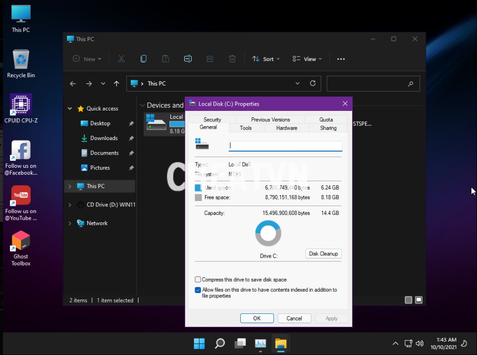This screenshot has width=477, height=355.
Task: Click the Rename icon in Explorer toolbar
Action: (188, 59)
